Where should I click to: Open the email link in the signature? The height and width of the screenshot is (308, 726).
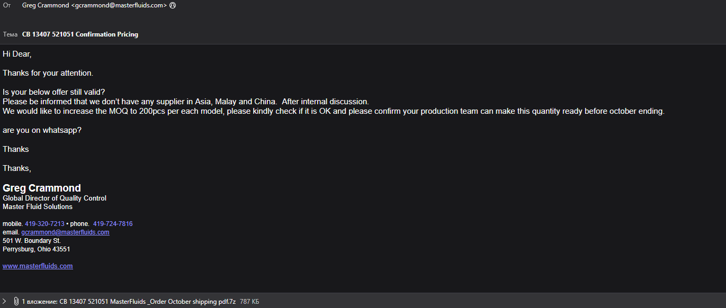click(x=65, y=232)
